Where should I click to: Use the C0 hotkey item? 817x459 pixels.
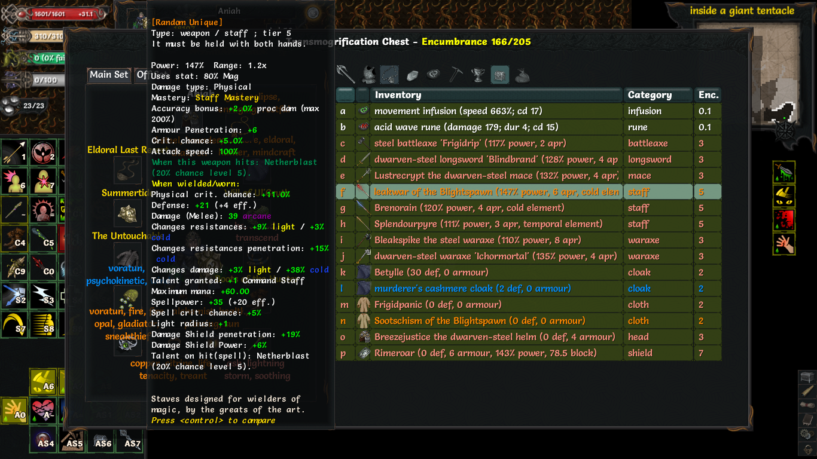43,268
